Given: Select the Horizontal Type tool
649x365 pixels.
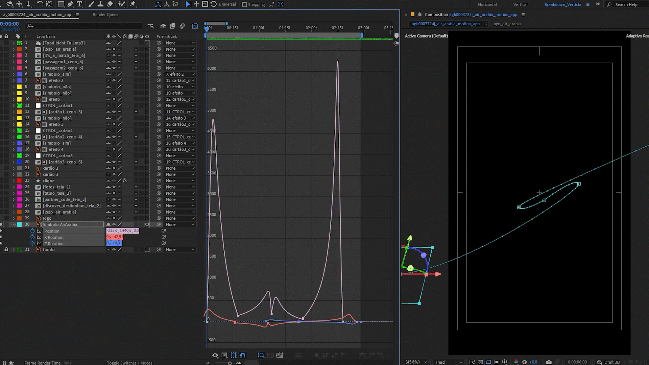Looking at the screenshot, I should tap(80, 4).
